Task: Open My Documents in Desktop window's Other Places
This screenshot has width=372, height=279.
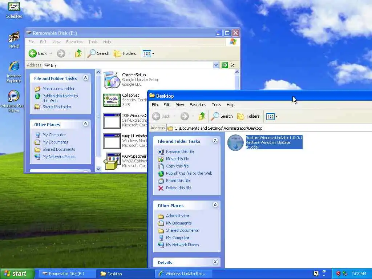Action: (179, 223)
